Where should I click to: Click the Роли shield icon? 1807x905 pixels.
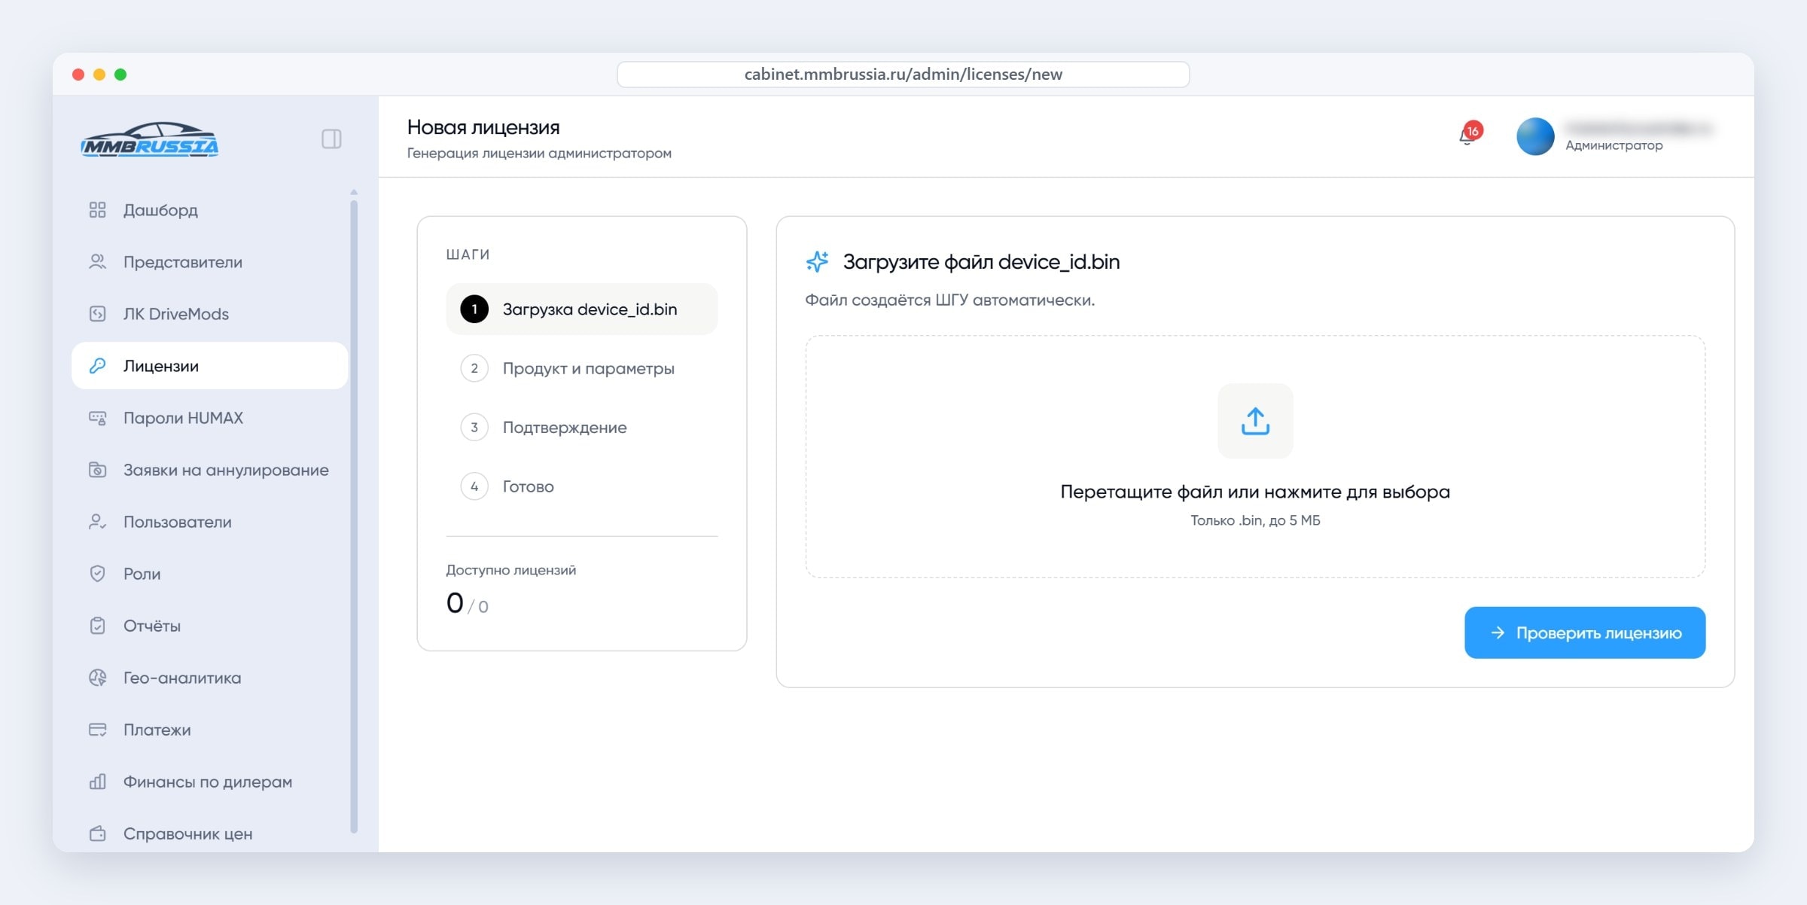[98, 574]
